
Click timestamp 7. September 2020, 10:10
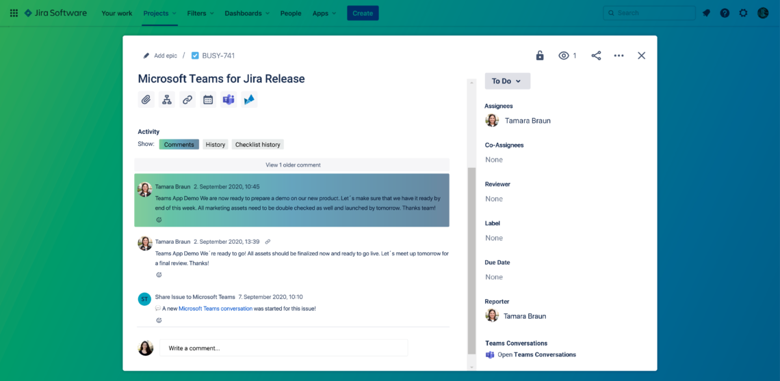click(x=271, y=297)
